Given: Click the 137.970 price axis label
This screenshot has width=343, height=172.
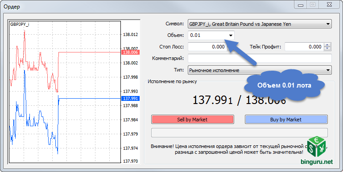Looking at the screenshot, I should 131,161.
